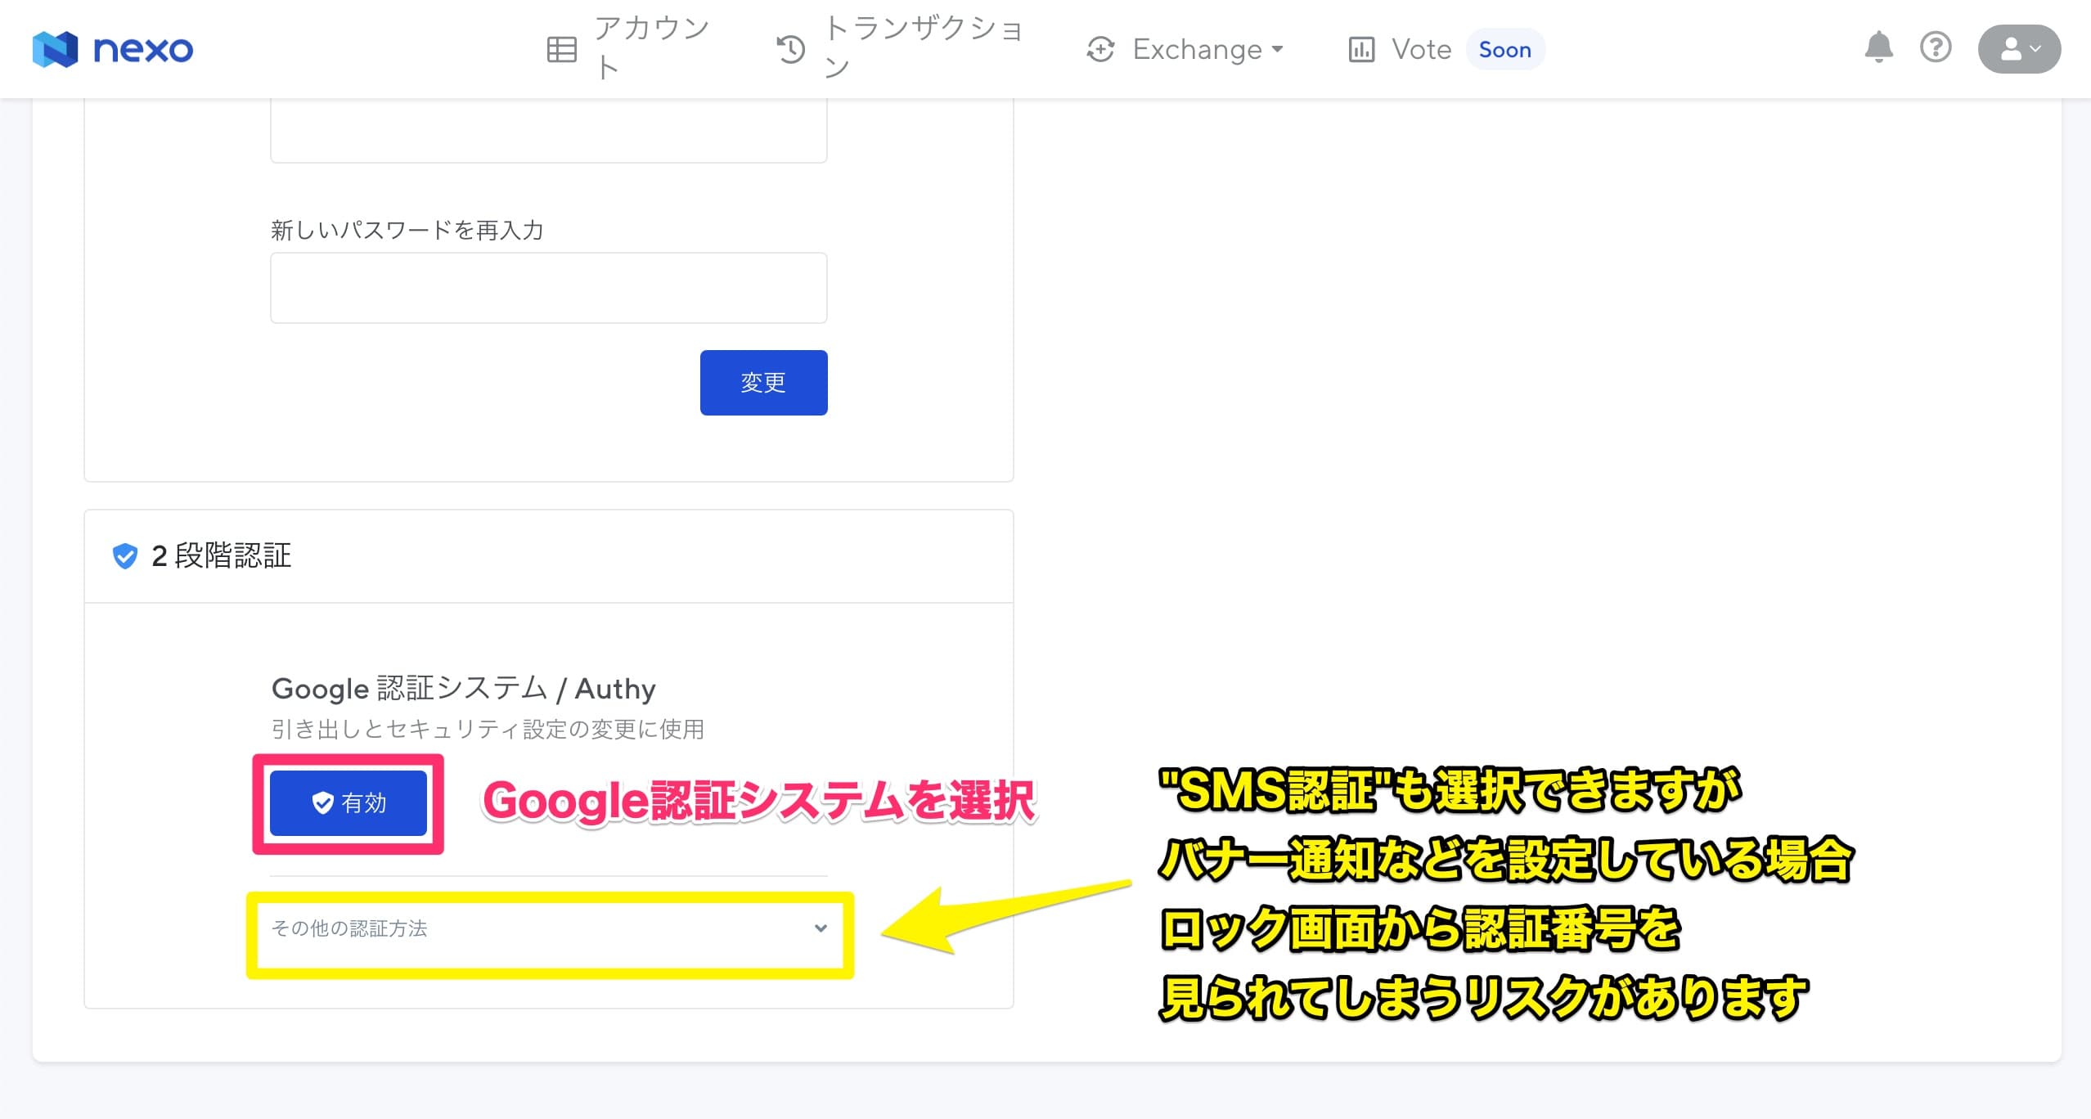Open notifications bell icon
Image resolution: width=2091 pixels, height=1119 pixels.
point(1878,47)
